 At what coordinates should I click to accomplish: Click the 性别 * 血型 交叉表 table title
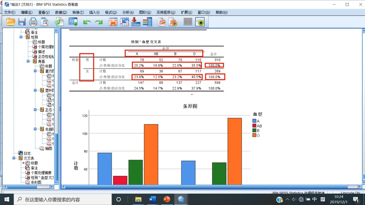146,42
